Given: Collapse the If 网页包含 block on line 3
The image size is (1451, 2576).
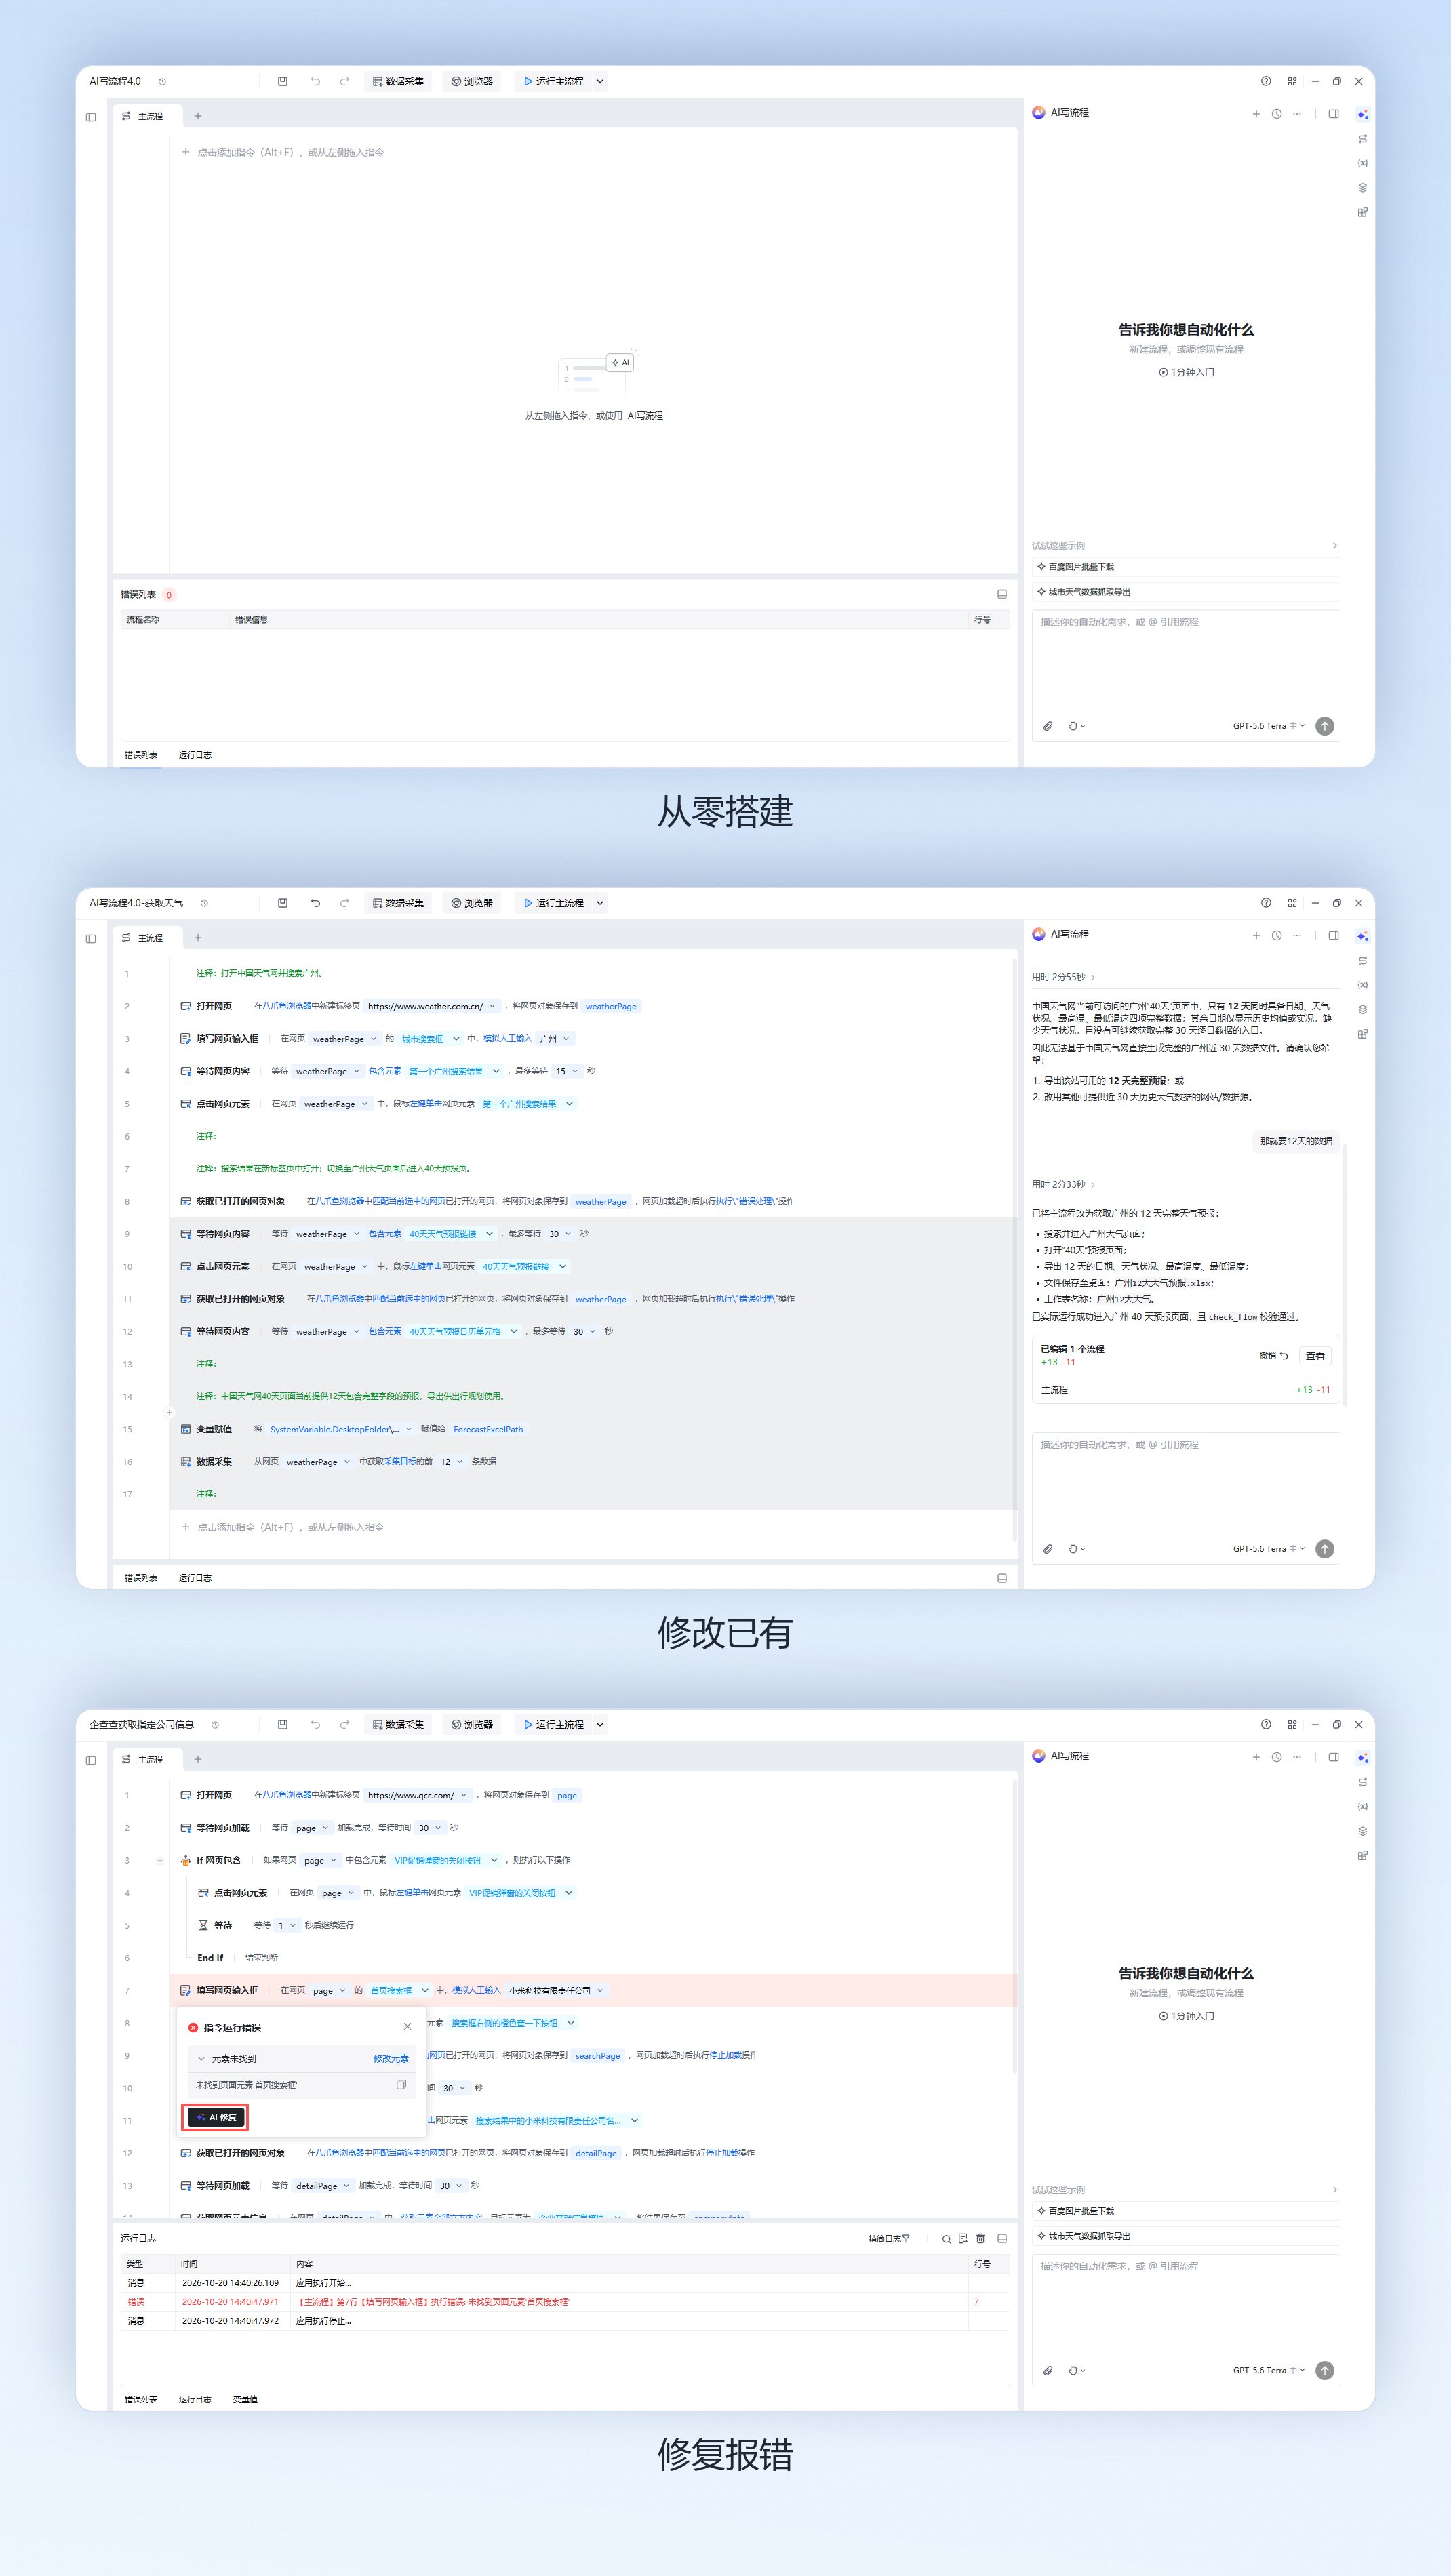Looking at the screenshot, I should coord(160,1860).
